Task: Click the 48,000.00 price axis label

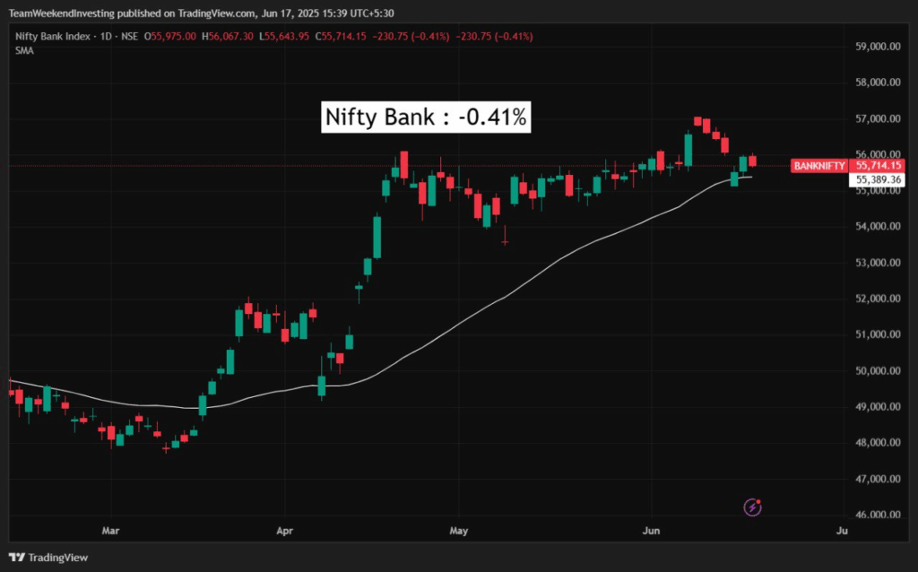Action: [x=878, y=443]
